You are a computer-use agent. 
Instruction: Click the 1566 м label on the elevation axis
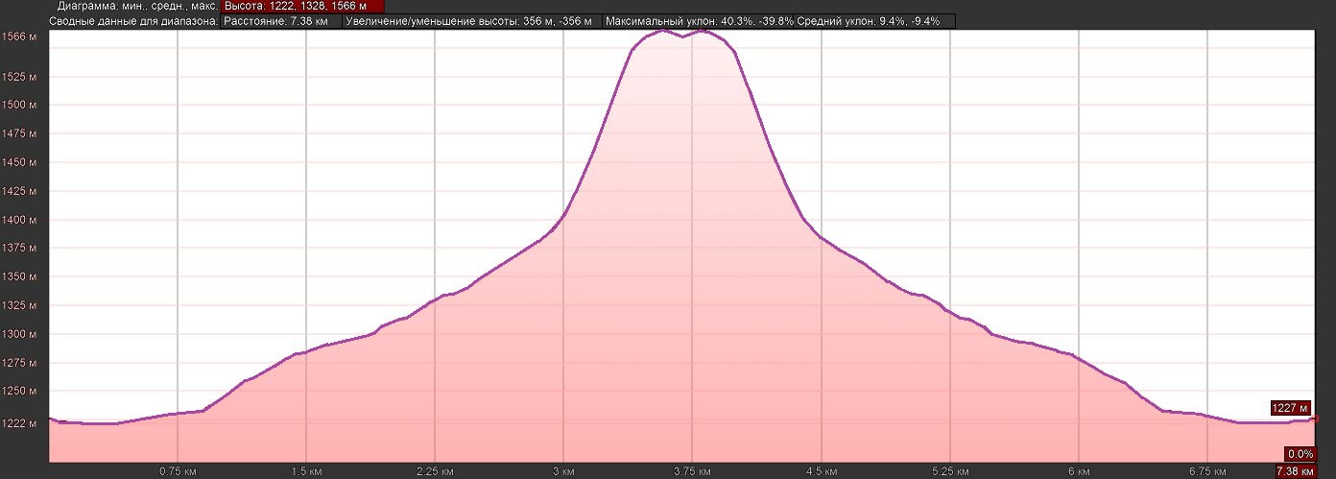(19, 36)
